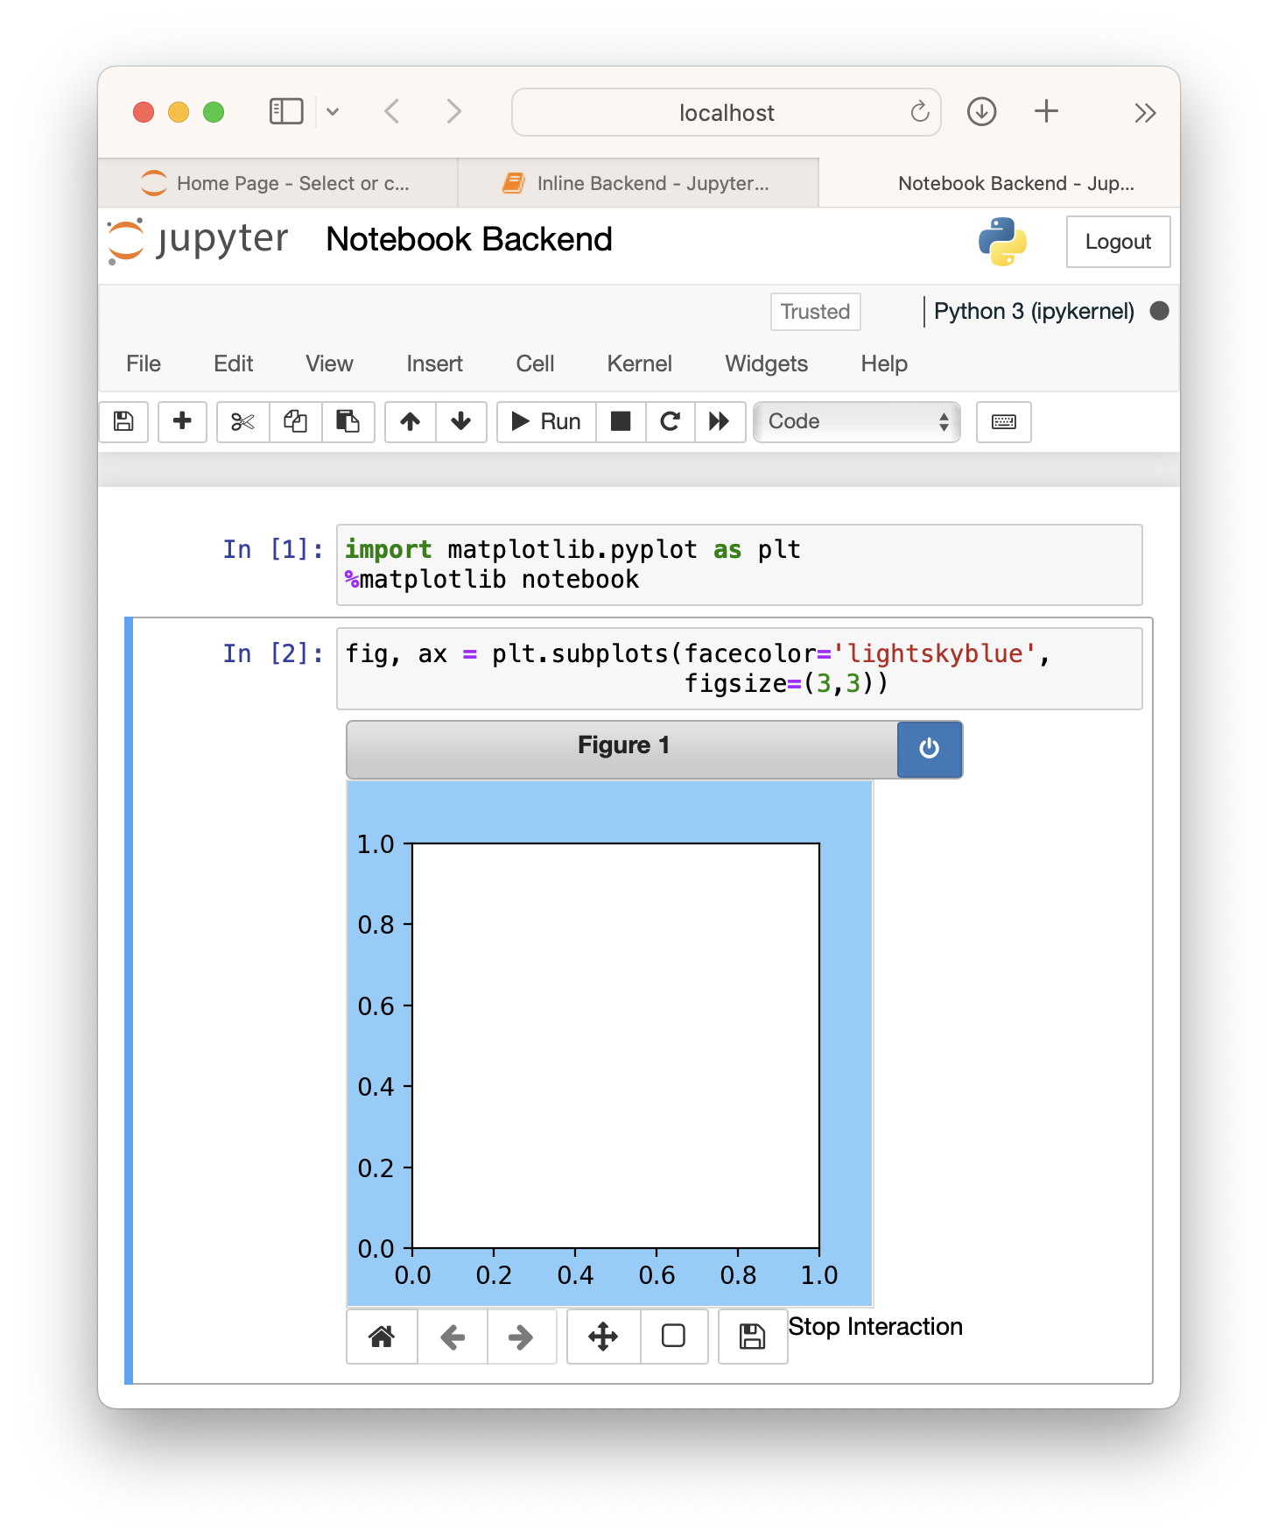
Task: Stop figure interaction with power button
Action: 929,749
